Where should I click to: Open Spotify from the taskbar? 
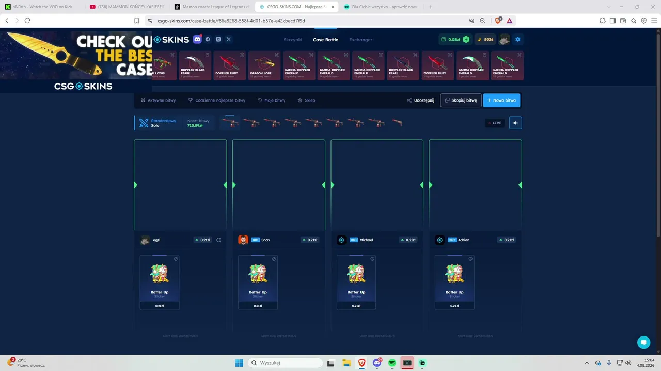(392, 363)
